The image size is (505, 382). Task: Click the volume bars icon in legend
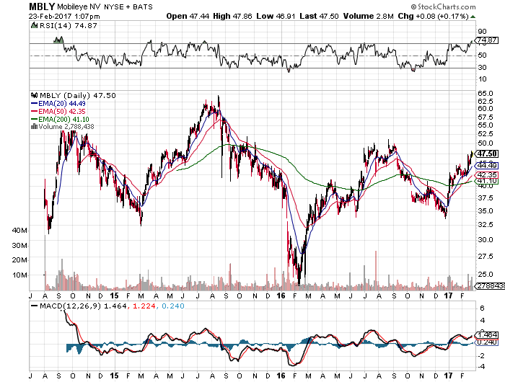click(x=34, y=126)
